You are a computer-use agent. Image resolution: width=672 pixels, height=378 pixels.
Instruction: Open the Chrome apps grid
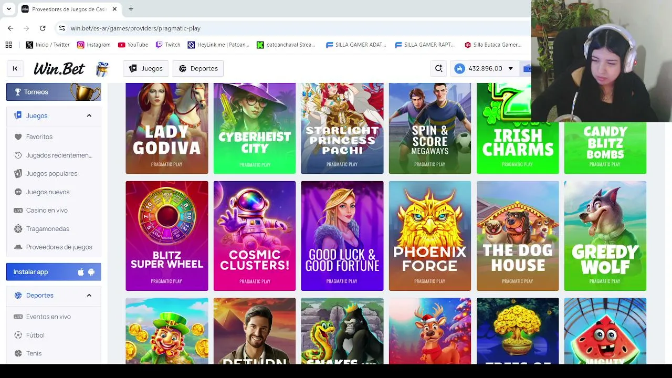point(9,45)
